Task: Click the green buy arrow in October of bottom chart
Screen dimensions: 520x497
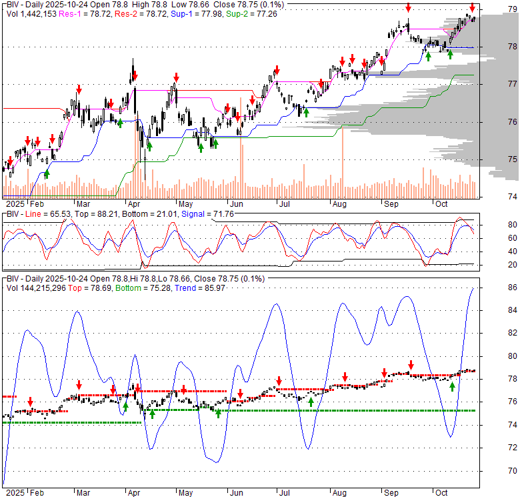Action: tap(452, 387)
